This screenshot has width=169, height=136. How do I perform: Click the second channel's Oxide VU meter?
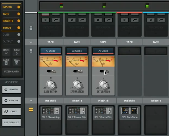tap(77, 61)
